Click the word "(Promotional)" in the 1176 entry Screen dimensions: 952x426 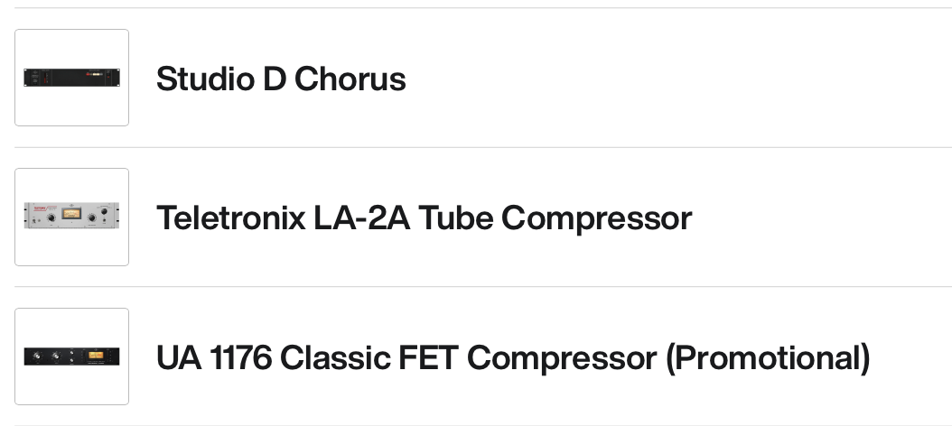[x=768, y=357]
